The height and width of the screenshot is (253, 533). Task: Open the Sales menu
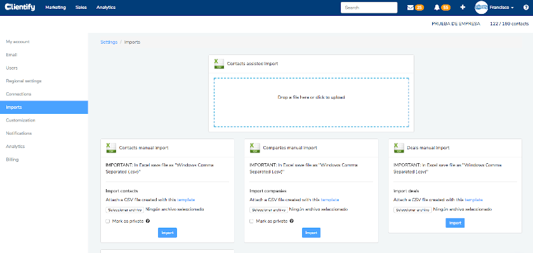pos(81,8)
